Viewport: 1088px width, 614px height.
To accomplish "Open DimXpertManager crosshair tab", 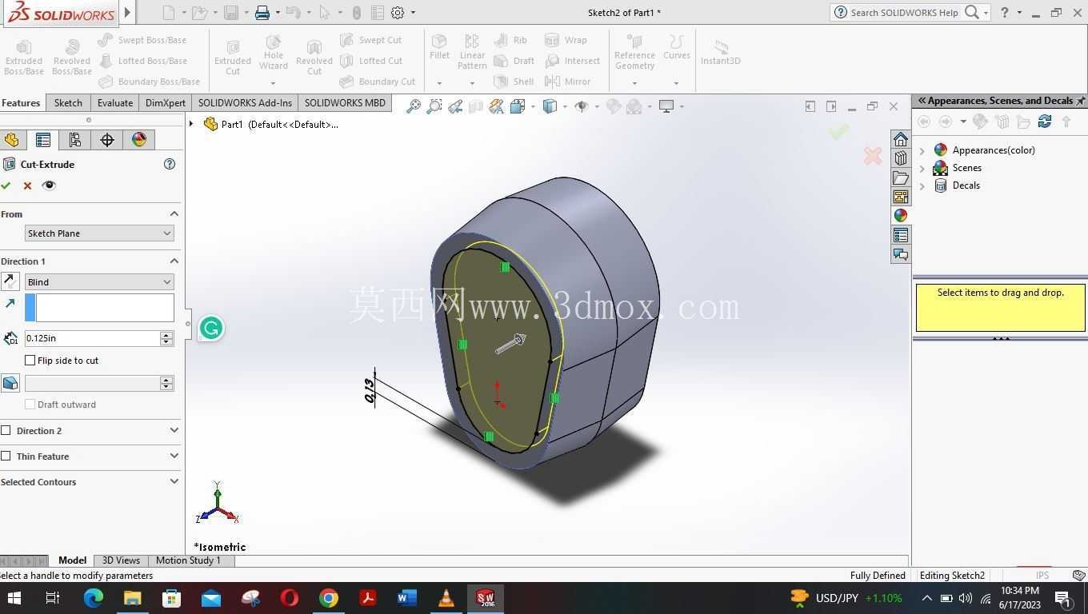I will [107, 140].
